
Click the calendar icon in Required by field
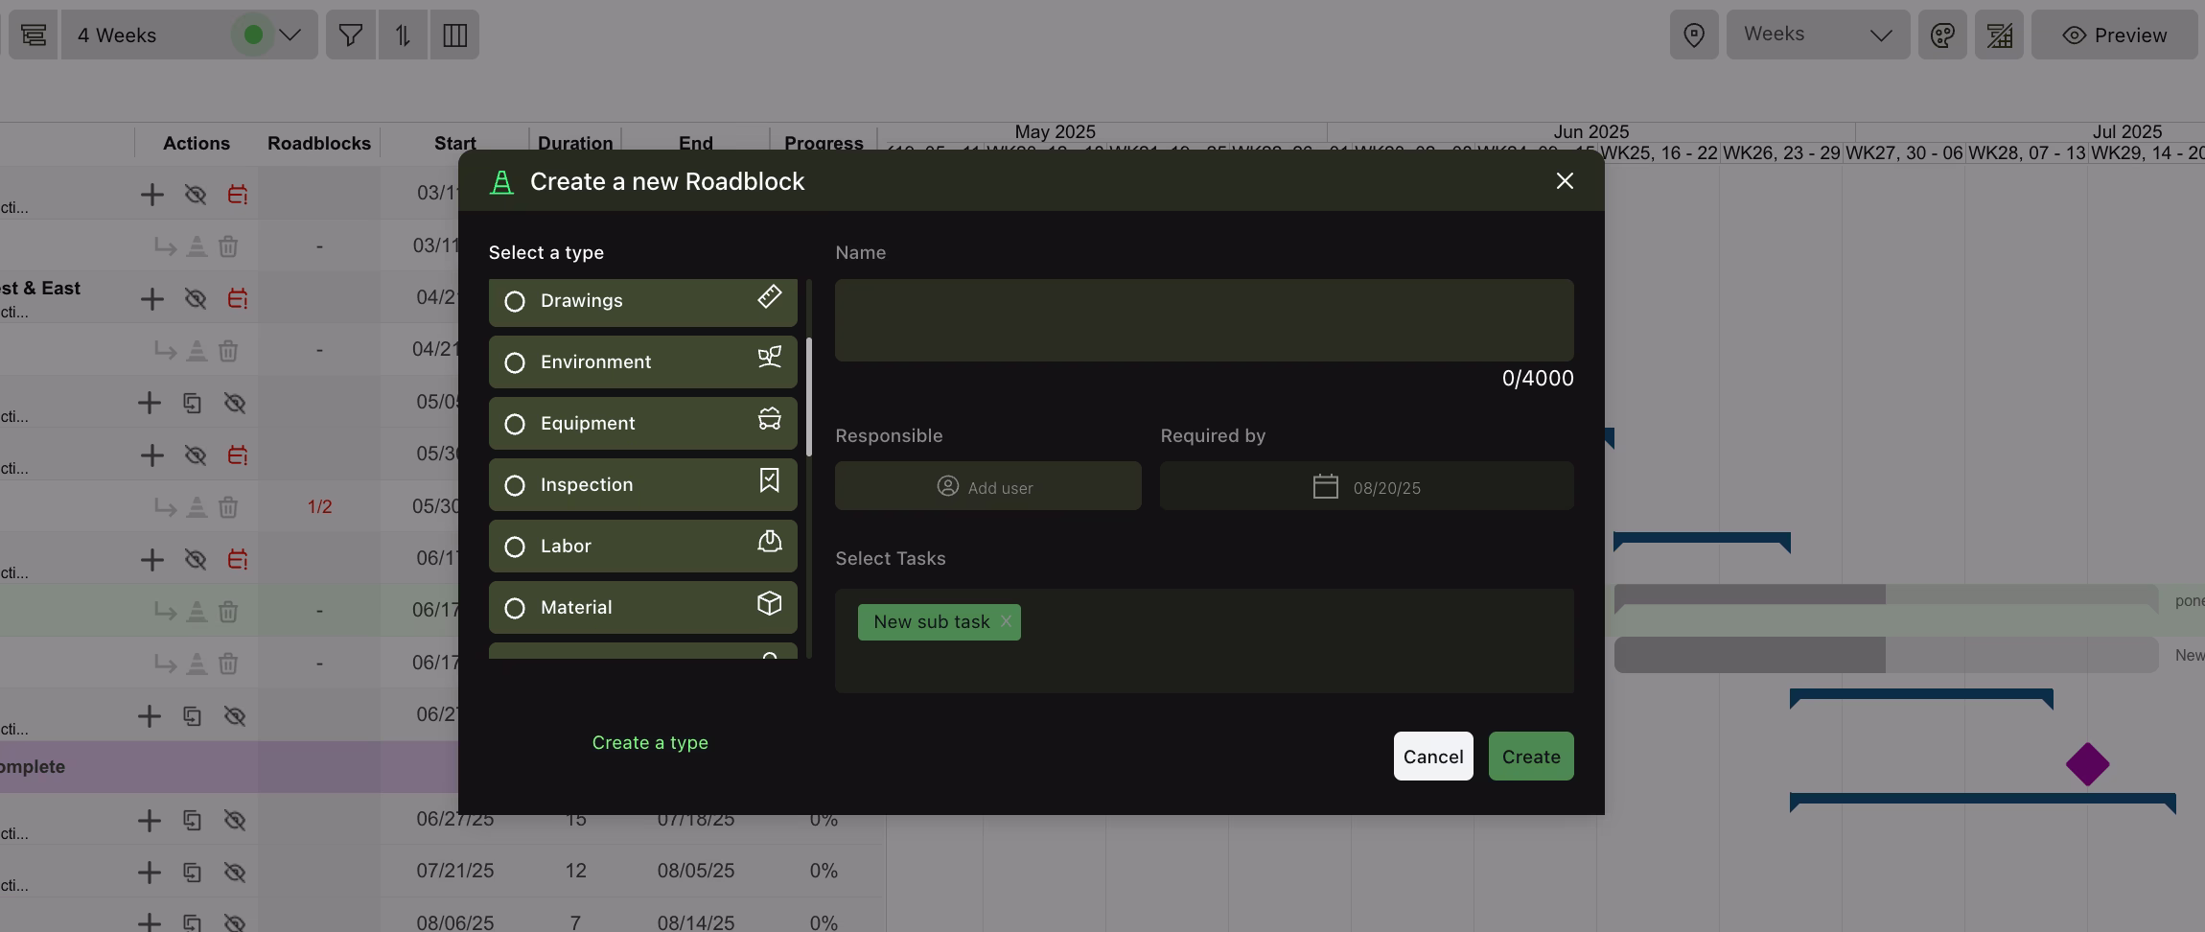[1325, 486]
